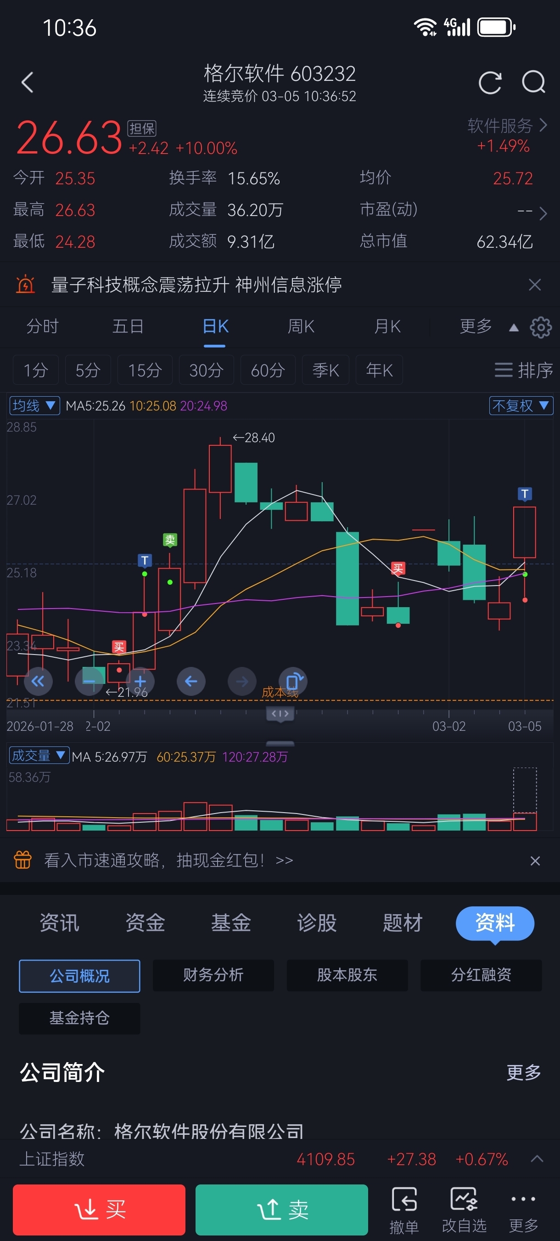Open the 基金持仓 sub-tab

pyautogui.click(x=79, y=1018)
